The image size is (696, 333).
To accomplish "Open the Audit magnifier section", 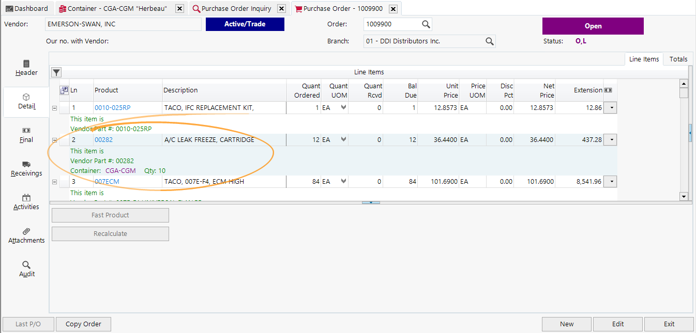I will 26,269.
